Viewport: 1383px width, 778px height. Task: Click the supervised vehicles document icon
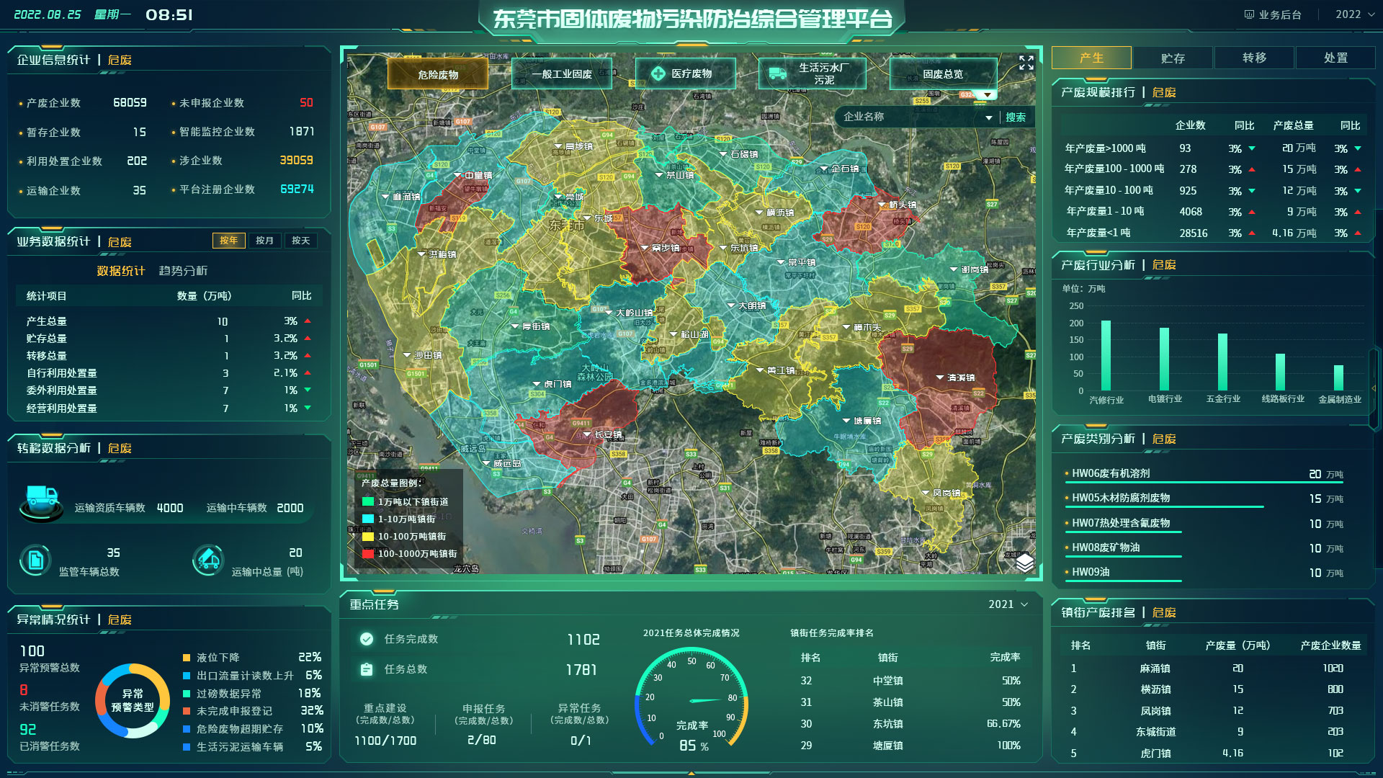click(x=35, y=560)
